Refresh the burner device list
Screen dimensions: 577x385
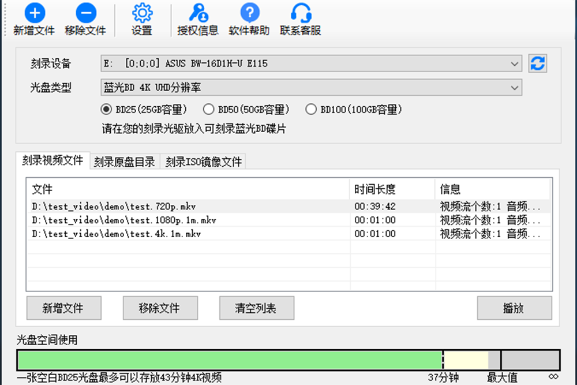(537, 63)
